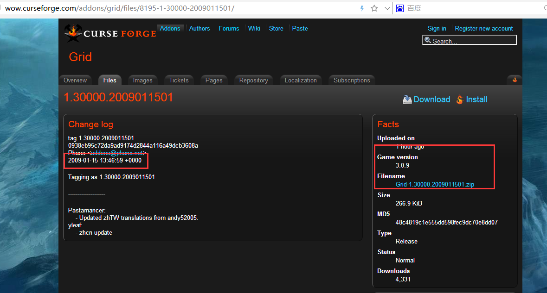Screen dimensions: 547x293
Task: Open the Forums menu item
Action: [x=229, y=28]
